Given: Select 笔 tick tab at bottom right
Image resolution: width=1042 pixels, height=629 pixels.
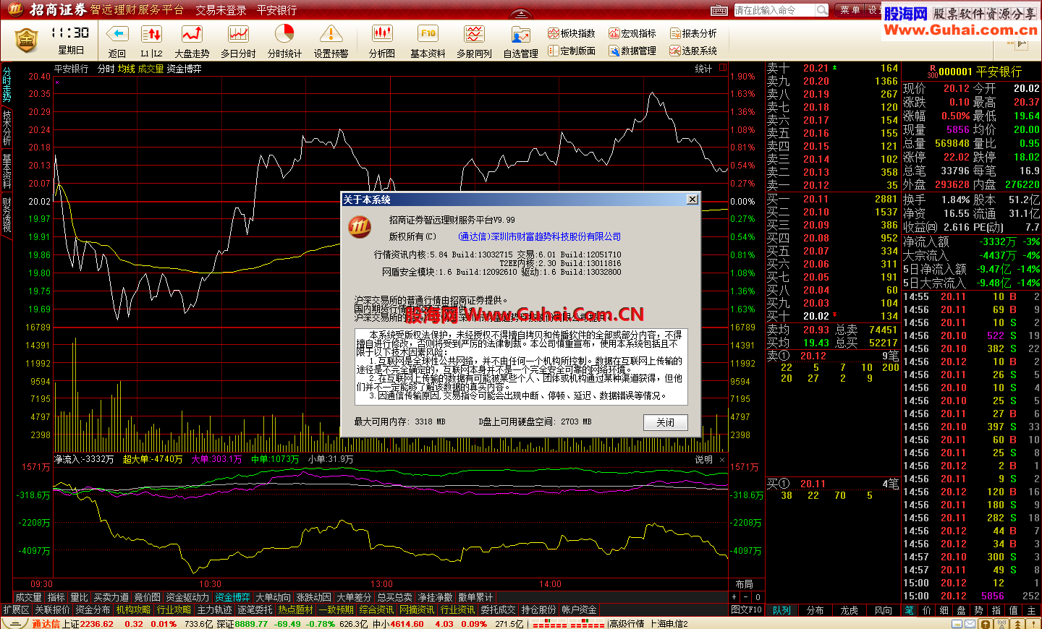Looking at the screenshot, I should (910, 611).
